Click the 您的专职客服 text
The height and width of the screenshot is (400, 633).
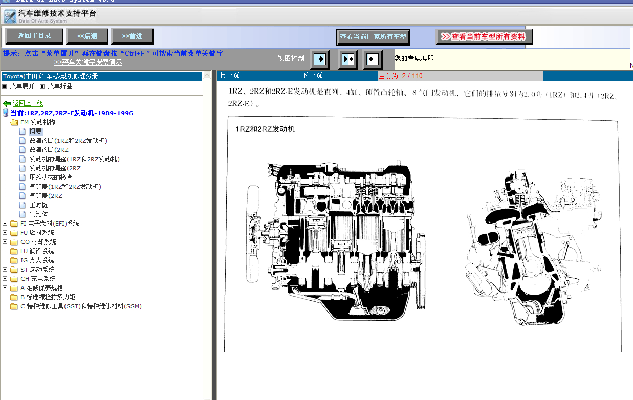point(414,59)
